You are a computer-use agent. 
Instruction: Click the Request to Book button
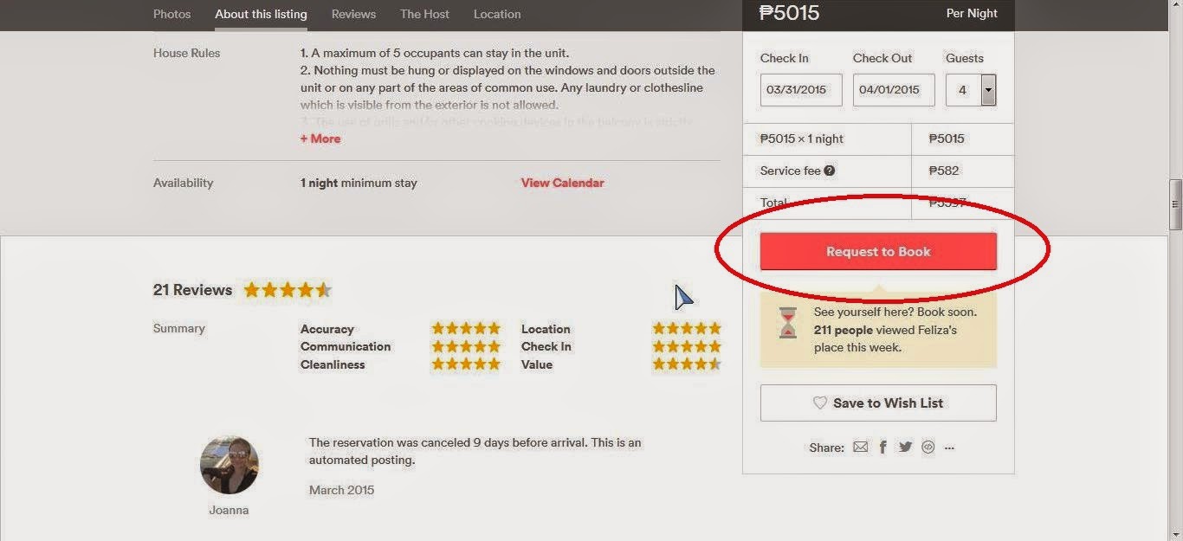pyautogui.click(x=878, y=252)
